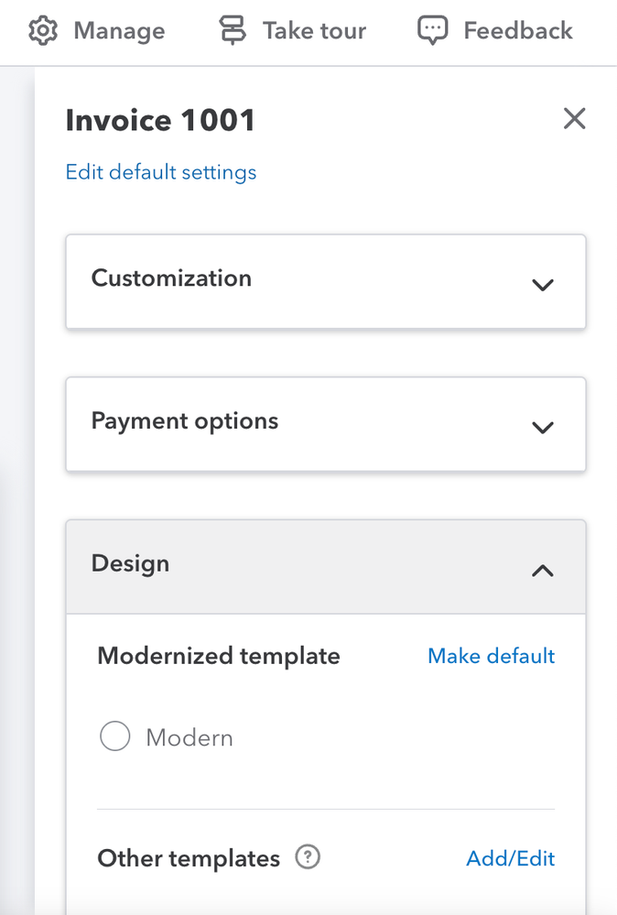Screen dimensions: 617x915
Task: Click the Feedback speech bubble icon
Action: tap(432, 31)
